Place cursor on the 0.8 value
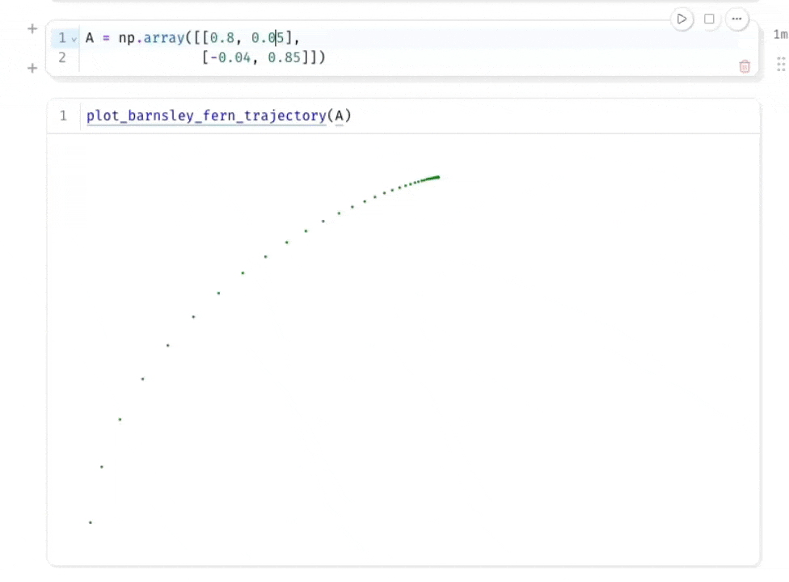Viewport: 789px width, 582px height. [222, 38]
